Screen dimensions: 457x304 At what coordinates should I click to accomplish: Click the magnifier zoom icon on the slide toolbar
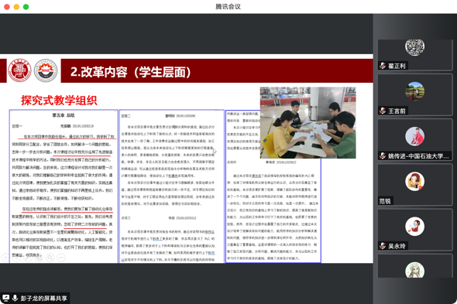(x=50, y=258)
